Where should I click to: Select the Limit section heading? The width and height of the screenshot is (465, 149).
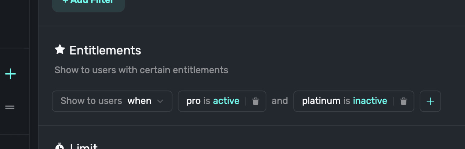coord(84,147)
